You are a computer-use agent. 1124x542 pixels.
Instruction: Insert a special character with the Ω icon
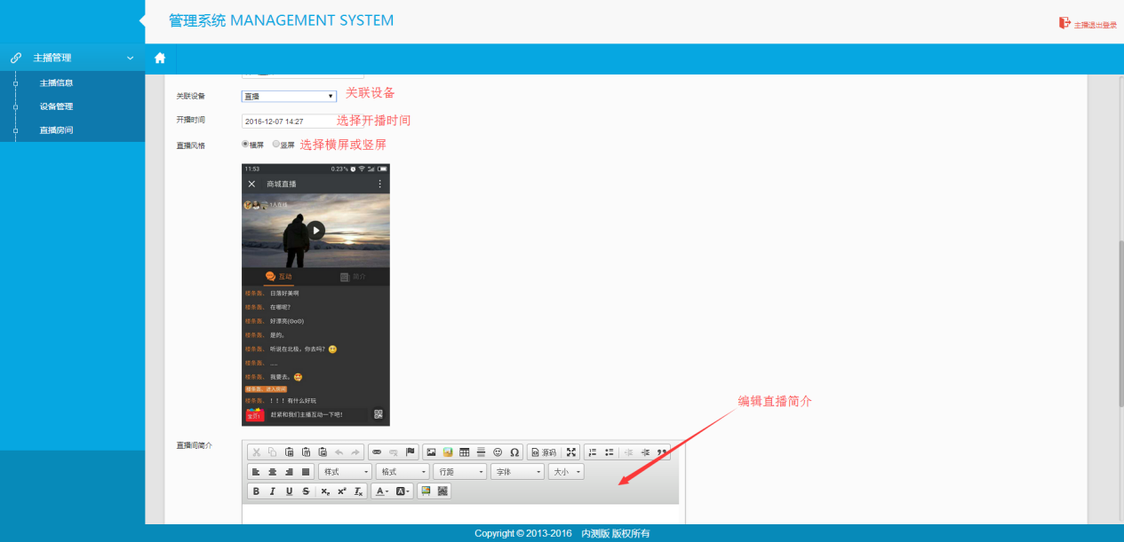tap(514, 452)
